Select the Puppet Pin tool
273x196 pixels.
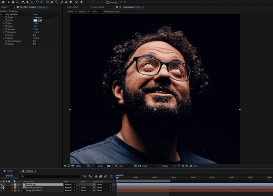[x=81, y=2]
